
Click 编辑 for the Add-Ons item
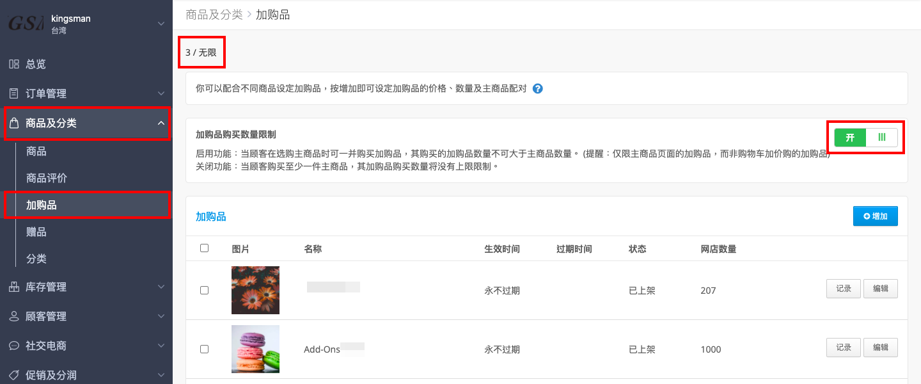881,348
